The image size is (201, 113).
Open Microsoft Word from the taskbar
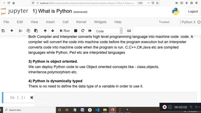[x=82, y=110]
